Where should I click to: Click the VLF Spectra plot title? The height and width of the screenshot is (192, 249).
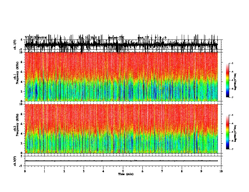36,38
